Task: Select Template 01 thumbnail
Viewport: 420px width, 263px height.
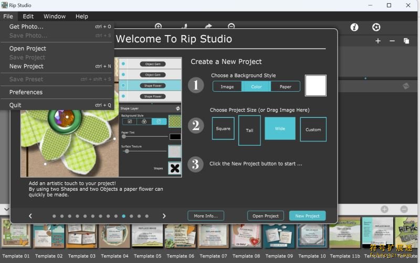Action: coord(16,233)
